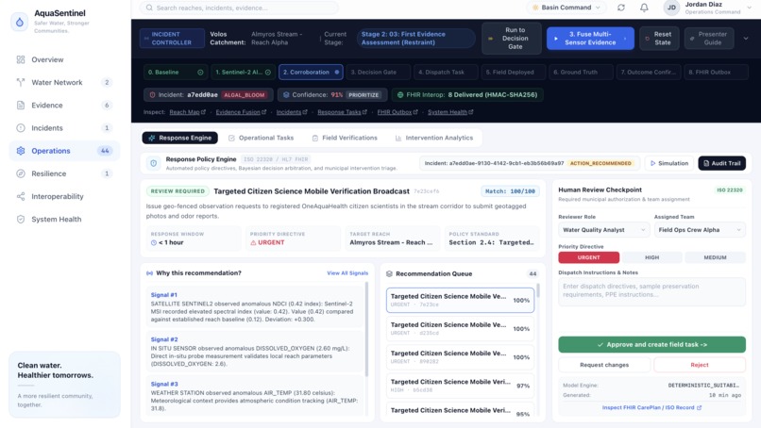Set priority directive to HIGH
The image size is (761, 428).
pyautogui.click(x=651, y=257)
